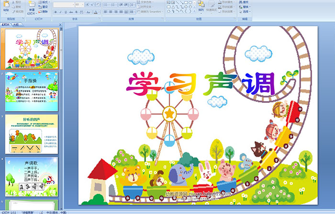Click the spell check icon in status bar
The width and height of the screenshot is (335, 214).
click(x=42, y=212)
